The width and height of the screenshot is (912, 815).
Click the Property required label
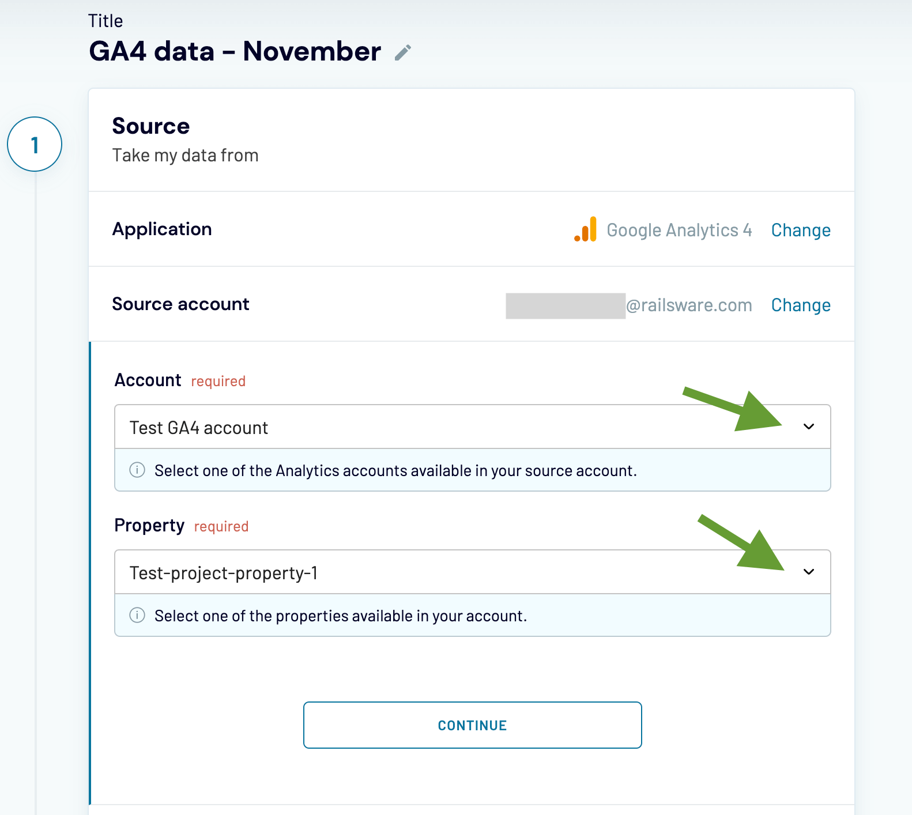[x=149, y=525]
